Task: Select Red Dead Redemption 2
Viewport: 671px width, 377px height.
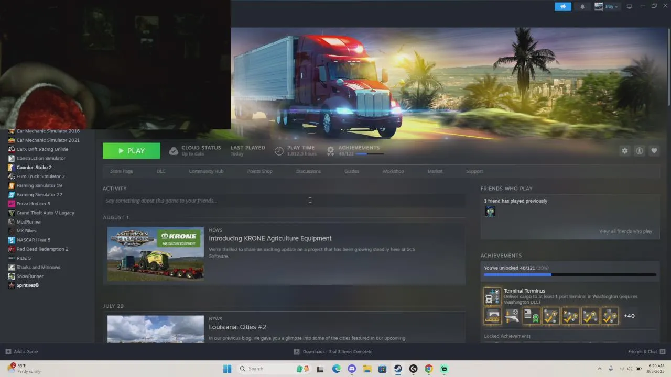Action: [42, 249]
